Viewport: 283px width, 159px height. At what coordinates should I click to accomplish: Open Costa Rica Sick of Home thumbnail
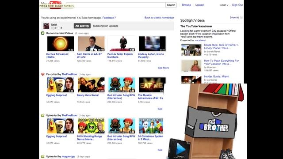click(191, 50)
